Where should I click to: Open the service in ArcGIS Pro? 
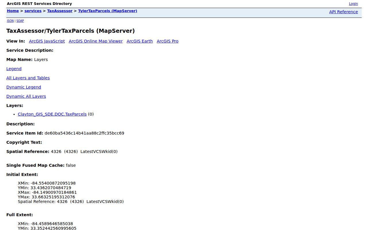click(168, 41)
